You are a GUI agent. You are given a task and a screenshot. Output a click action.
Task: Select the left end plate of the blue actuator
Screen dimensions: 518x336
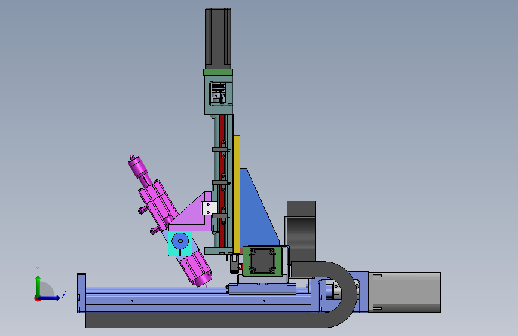(81, 293)
